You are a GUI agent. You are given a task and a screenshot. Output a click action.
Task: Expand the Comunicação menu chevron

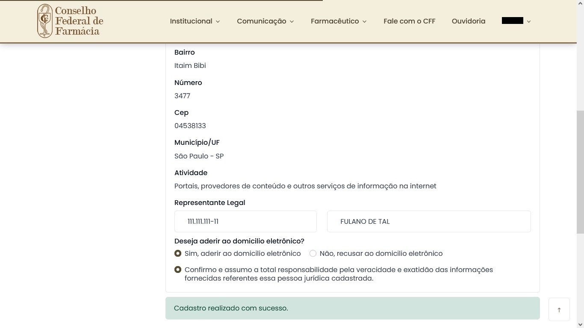coord(292,21)
